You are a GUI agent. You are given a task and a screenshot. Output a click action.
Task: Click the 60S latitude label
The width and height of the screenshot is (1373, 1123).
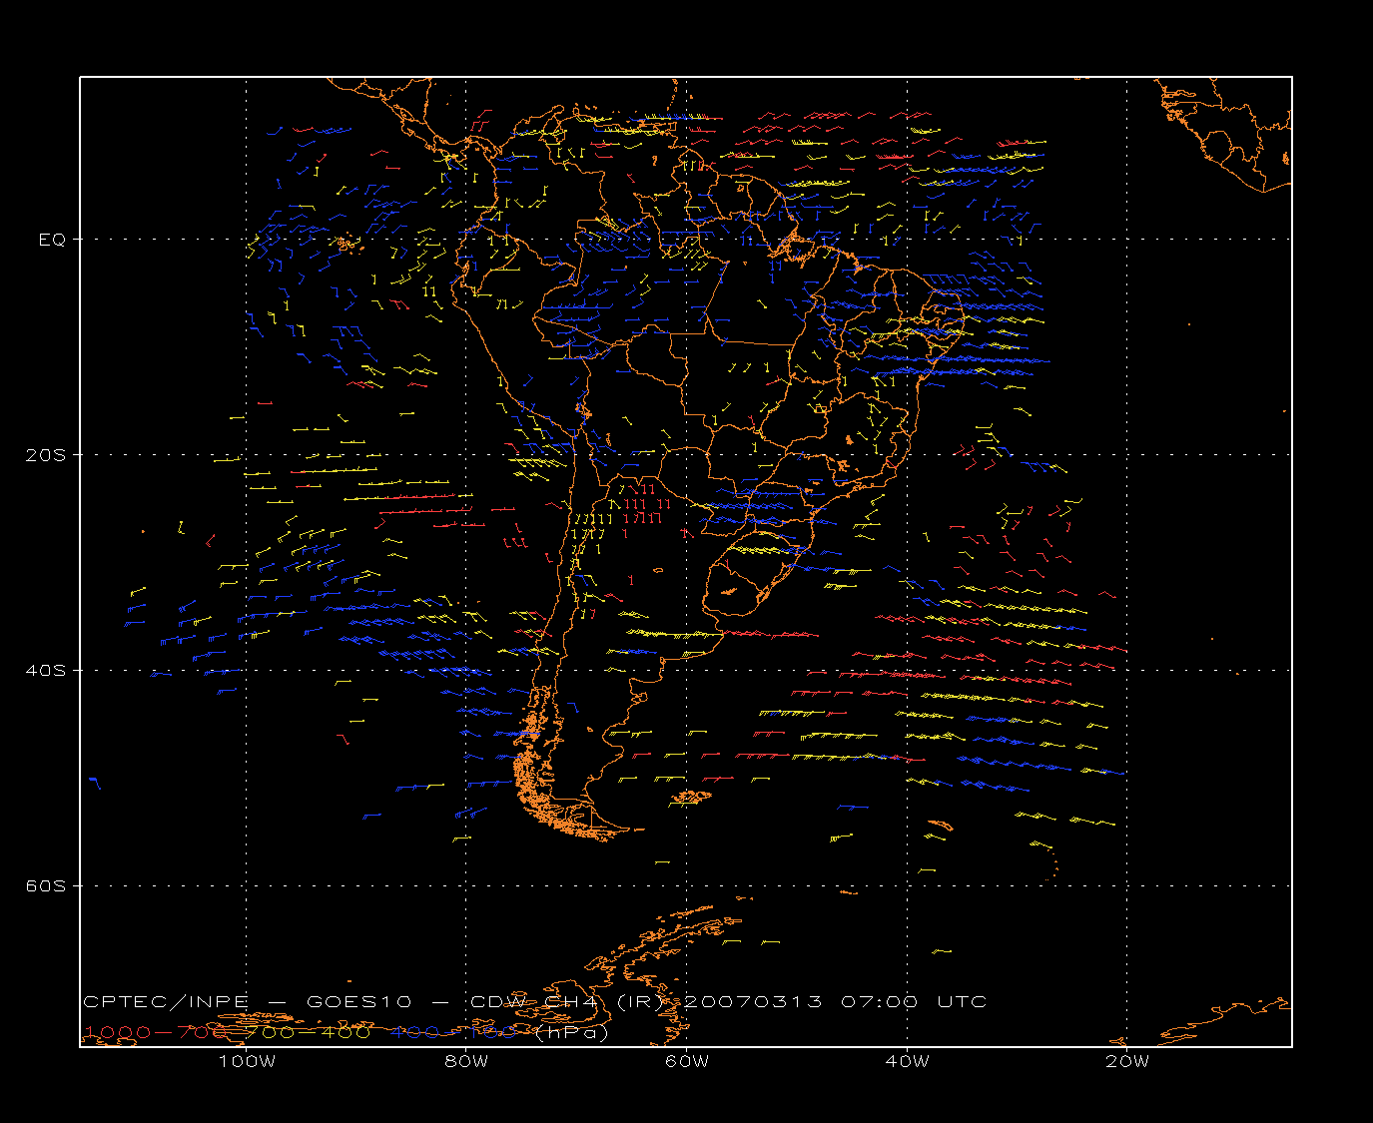click(x=45, y=885)
